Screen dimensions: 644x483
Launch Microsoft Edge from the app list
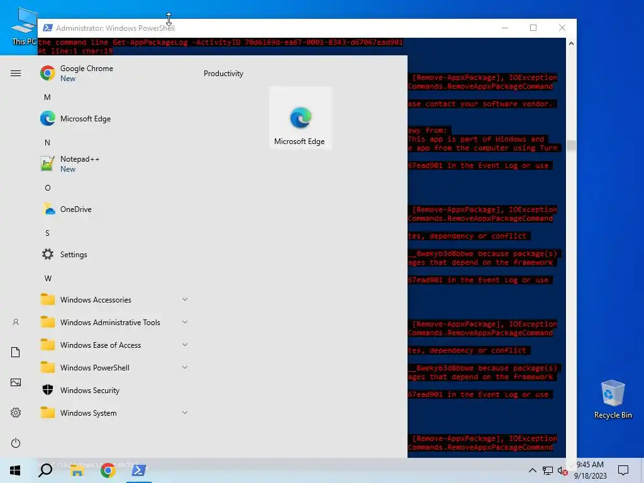pyautogui.click(x=115, y=119)
